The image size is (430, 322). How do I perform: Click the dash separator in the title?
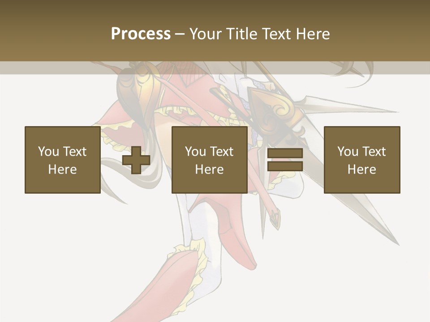[x=180, y=34]
